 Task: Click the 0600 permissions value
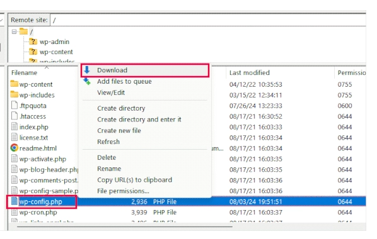[345, 106]
